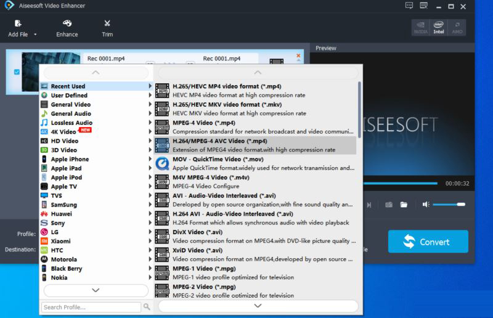The height and width of the screenshot is (318, 493).
Task: Adjust the volume slider
Action: [449, 205]
